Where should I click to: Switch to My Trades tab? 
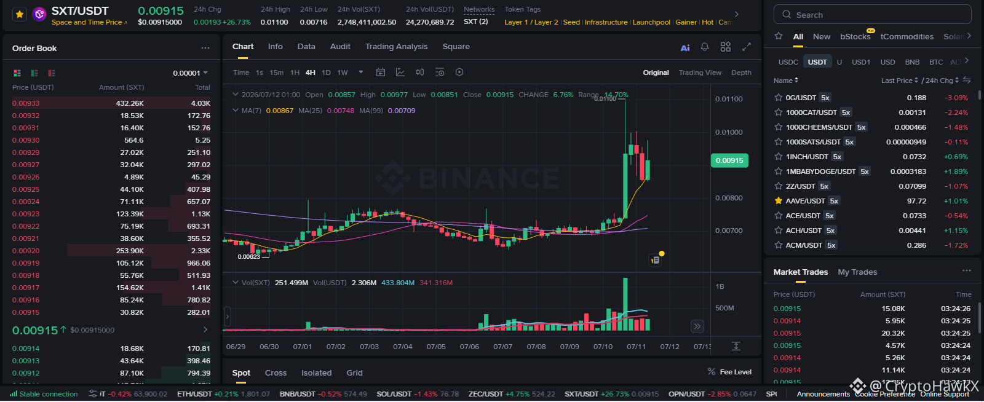coord(857,272)
